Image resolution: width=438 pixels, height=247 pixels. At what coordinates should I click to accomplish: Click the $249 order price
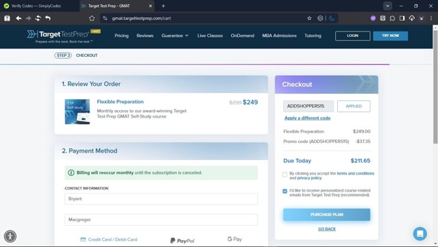coord(250,103)
